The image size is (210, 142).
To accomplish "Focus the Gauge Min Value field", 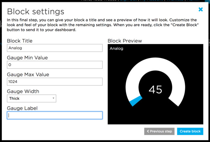I will (x=54, y=65).
